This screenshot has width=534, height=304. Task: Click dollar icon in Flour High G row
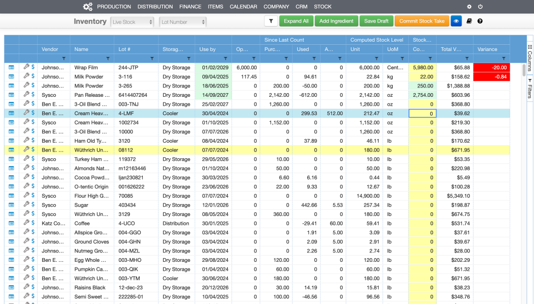33,196
